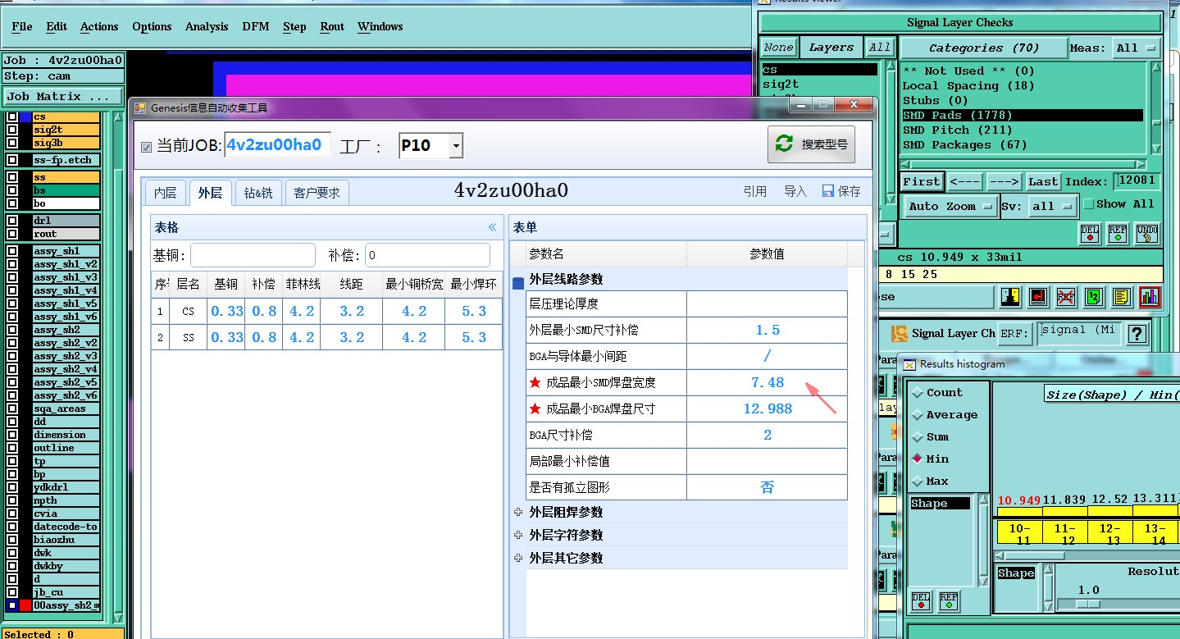Open the Sv all dropdown
The height and width of the screenshot is (639, 1180).
pos(1053,206)
